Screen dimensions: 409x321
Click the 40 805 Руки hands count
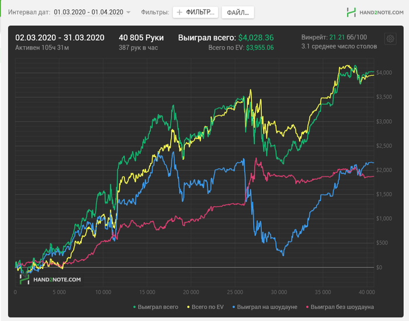pyautogui.click(x=141, y=38)
